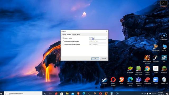Select Google Chrome desktop icon
This screenshot has height=95, width=169.
(147, 70)
